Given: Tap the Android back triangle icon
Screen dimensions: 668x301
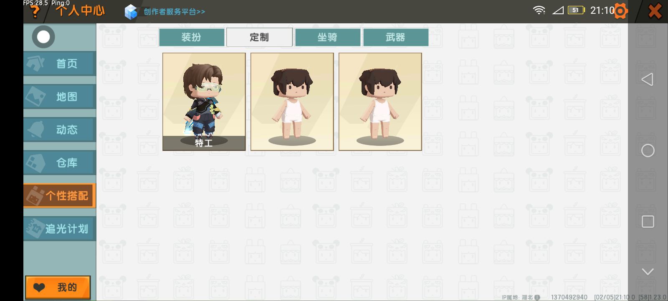Looking at the screenshot, I should pyautogui.click(x=647, y=79).
